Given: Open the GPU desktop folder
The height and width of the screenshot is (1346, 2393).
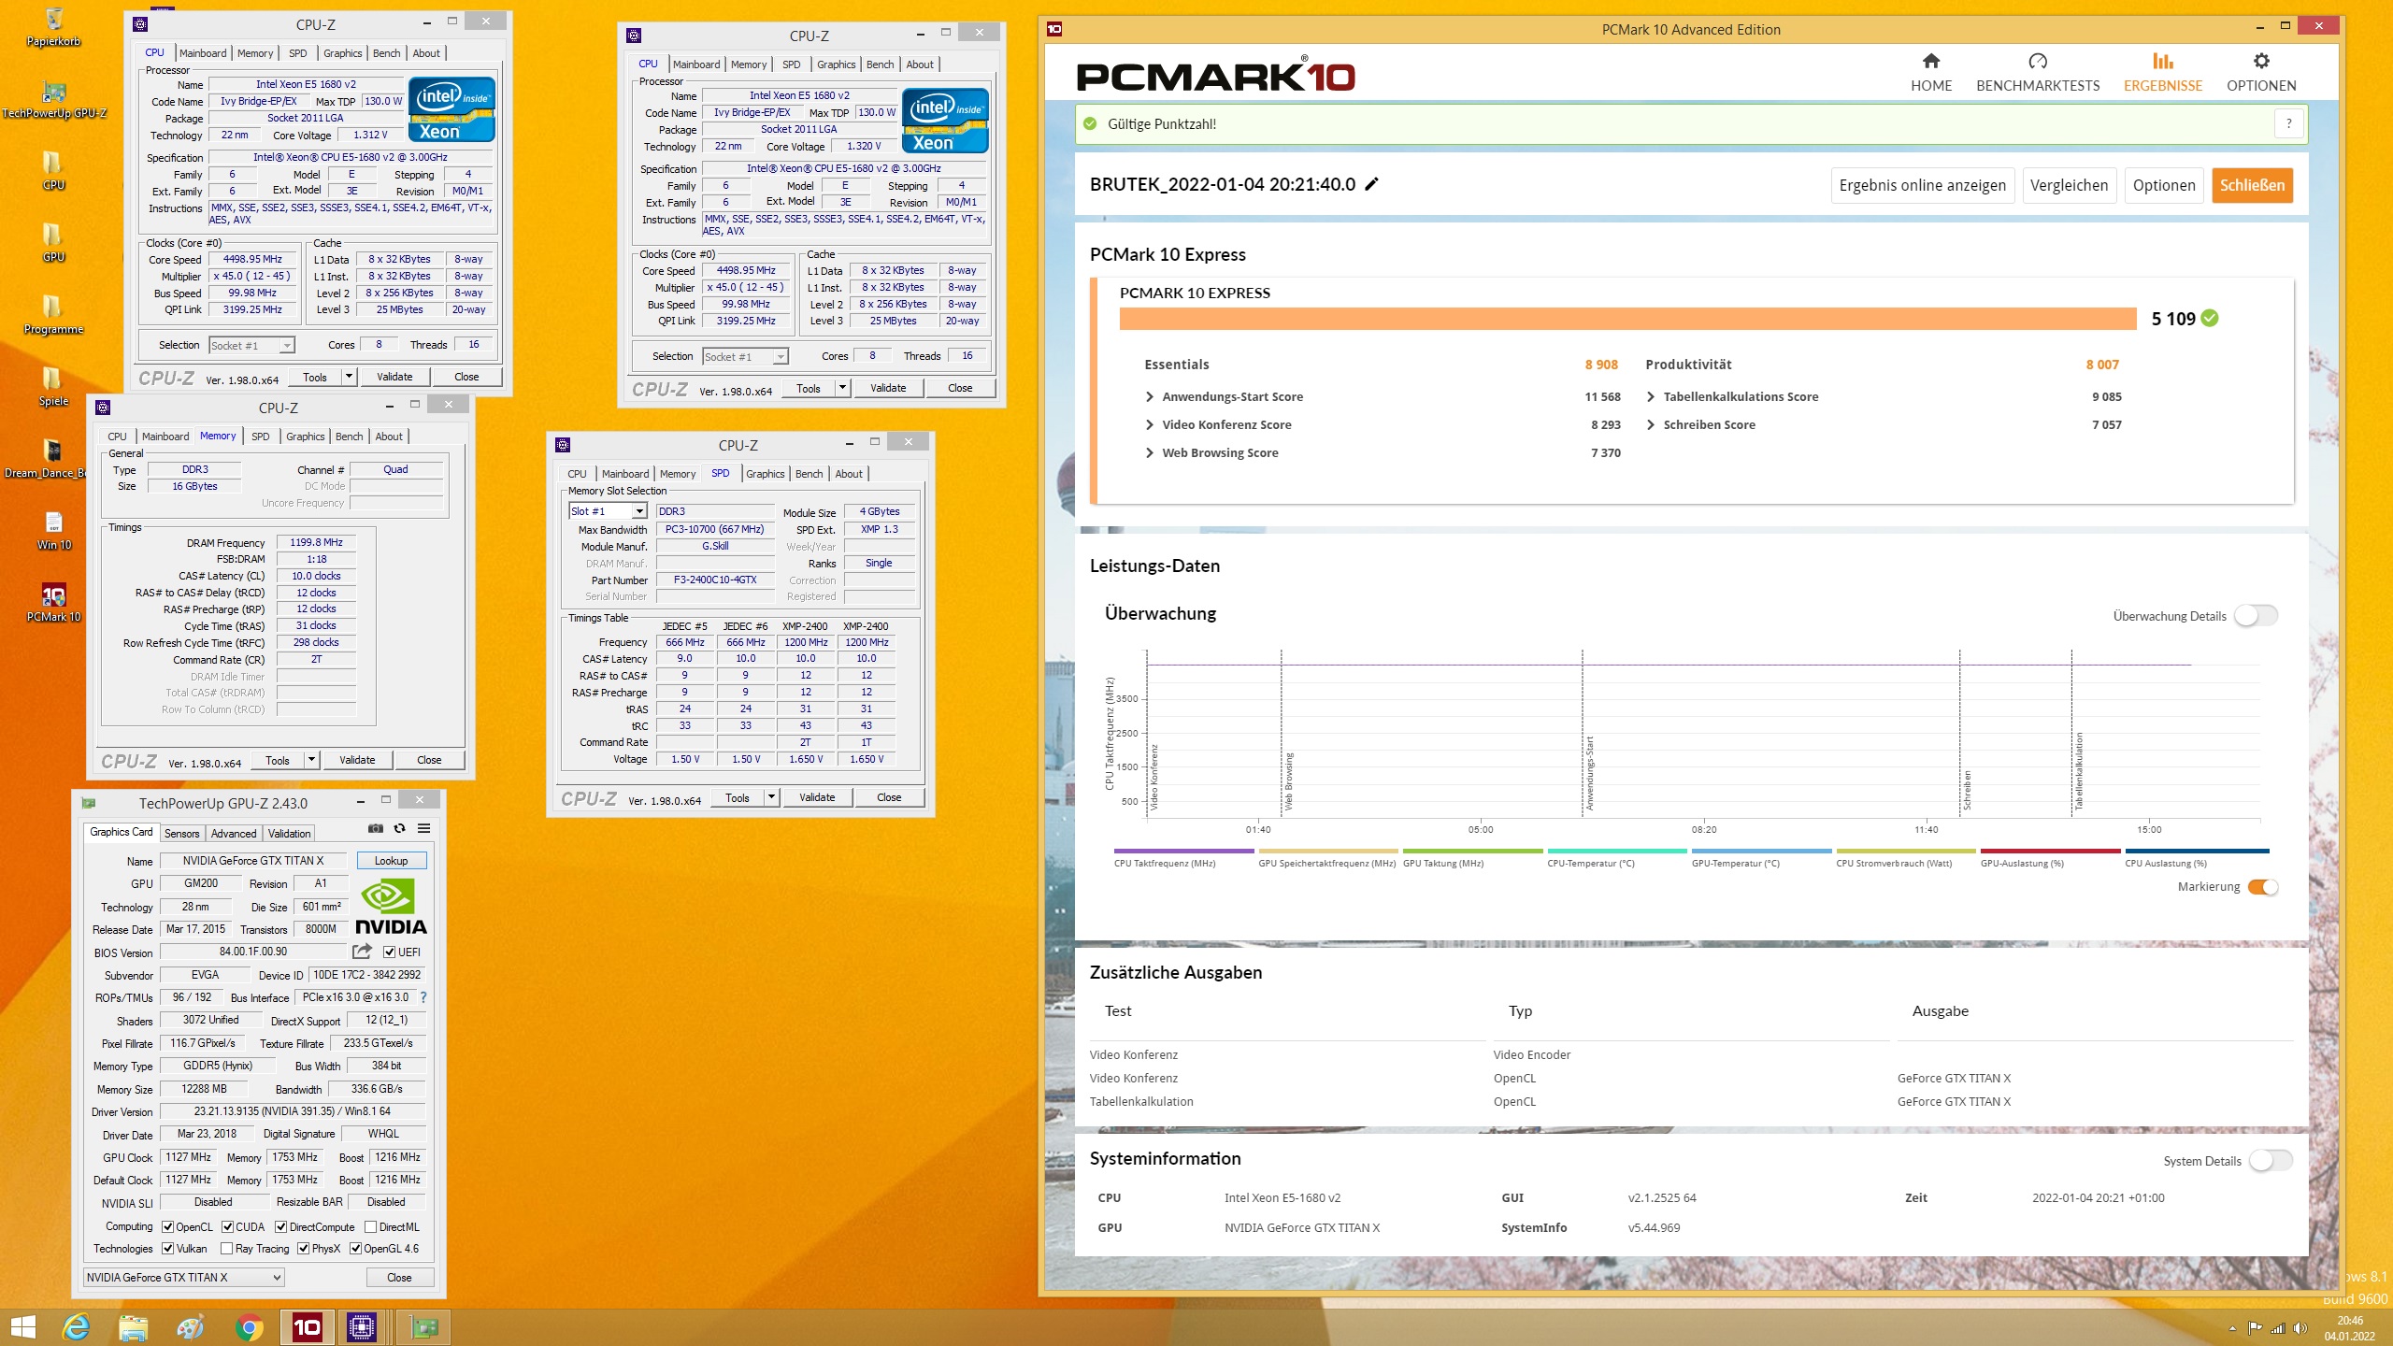Looking at the screenshot, I should tap(53, 243).
